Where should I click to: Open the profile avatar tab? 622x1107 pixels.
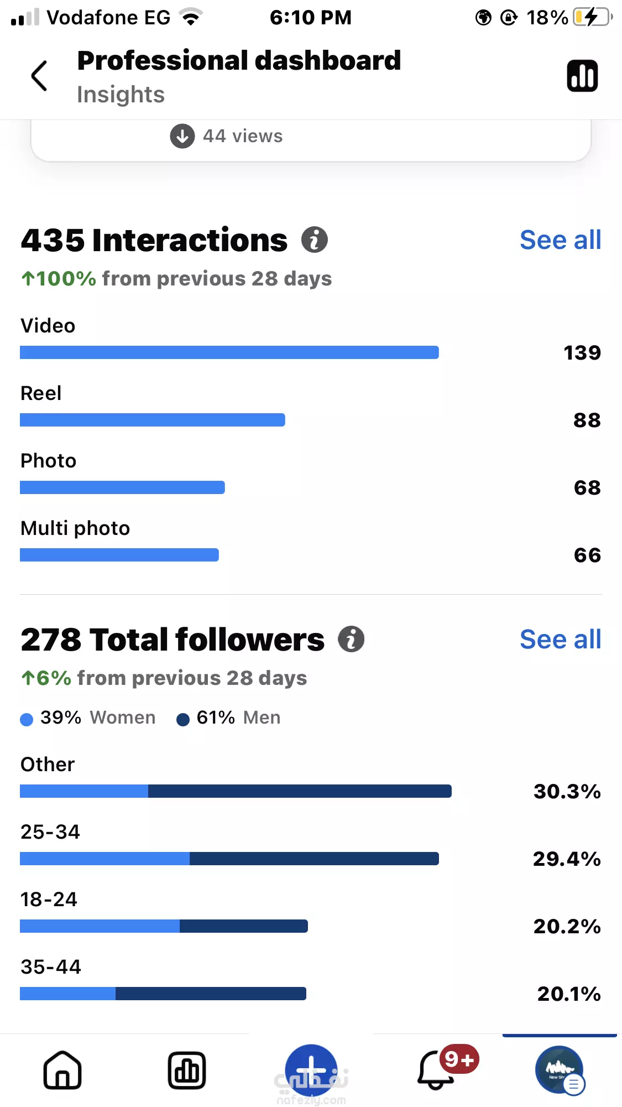click(x=560, y=1070)
